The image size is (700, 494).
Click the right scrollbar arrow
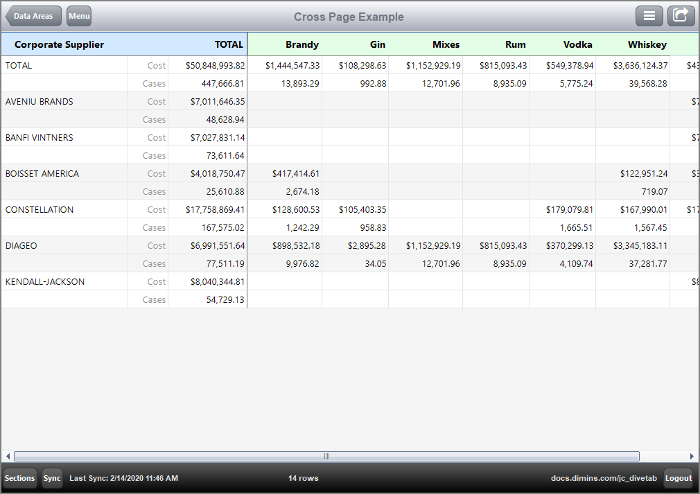pyautogui.click(x=692, y=456)
